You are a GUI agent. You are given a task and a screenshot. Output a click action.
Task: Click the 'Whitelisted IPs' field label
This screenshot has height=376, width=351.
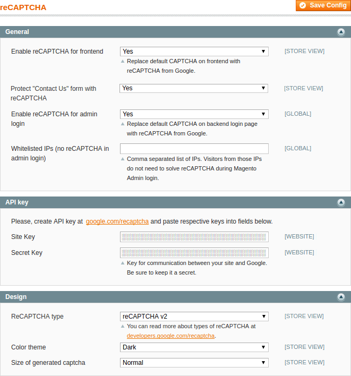[60, 153]
